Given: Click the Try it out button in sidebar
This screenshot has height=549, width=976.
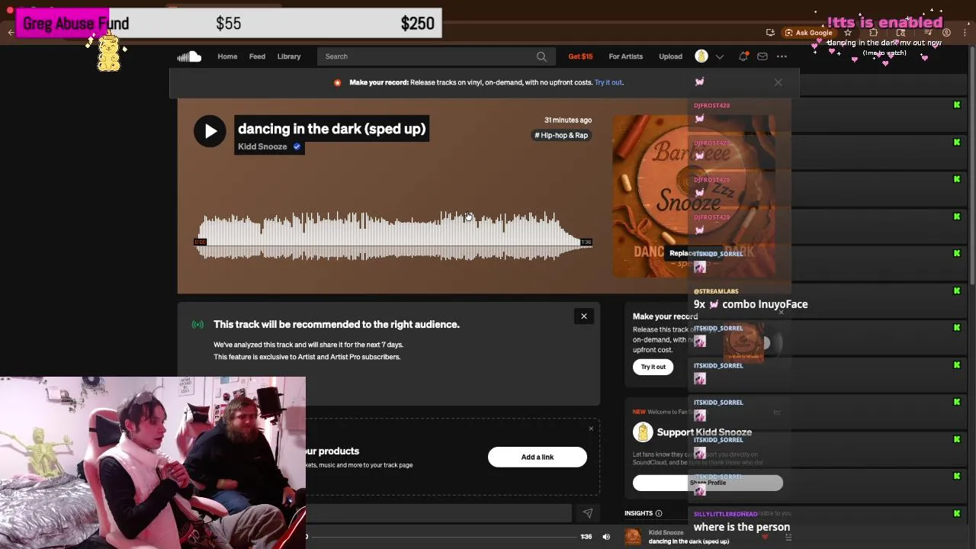Looking at the screenshot, I should tap(653, 367).
